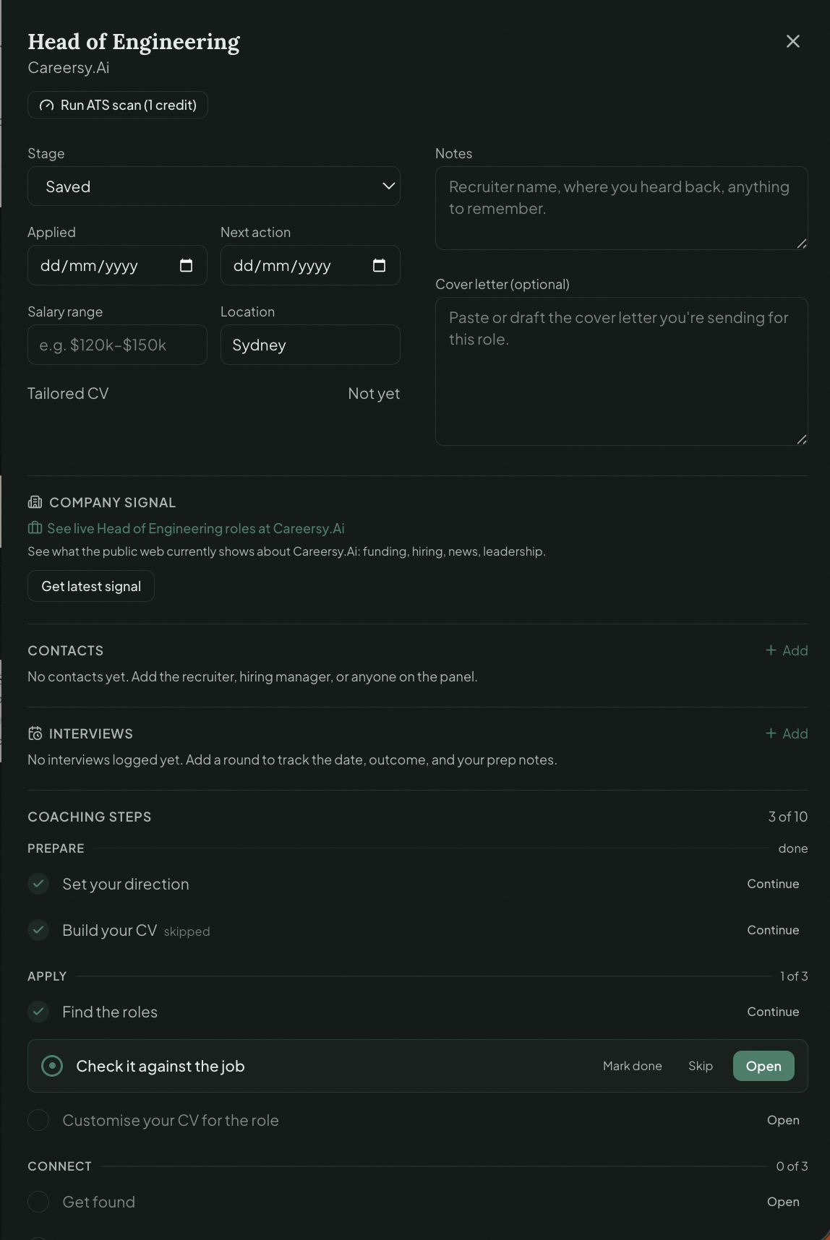Open the Check it against the job step

click(763, 1066)
